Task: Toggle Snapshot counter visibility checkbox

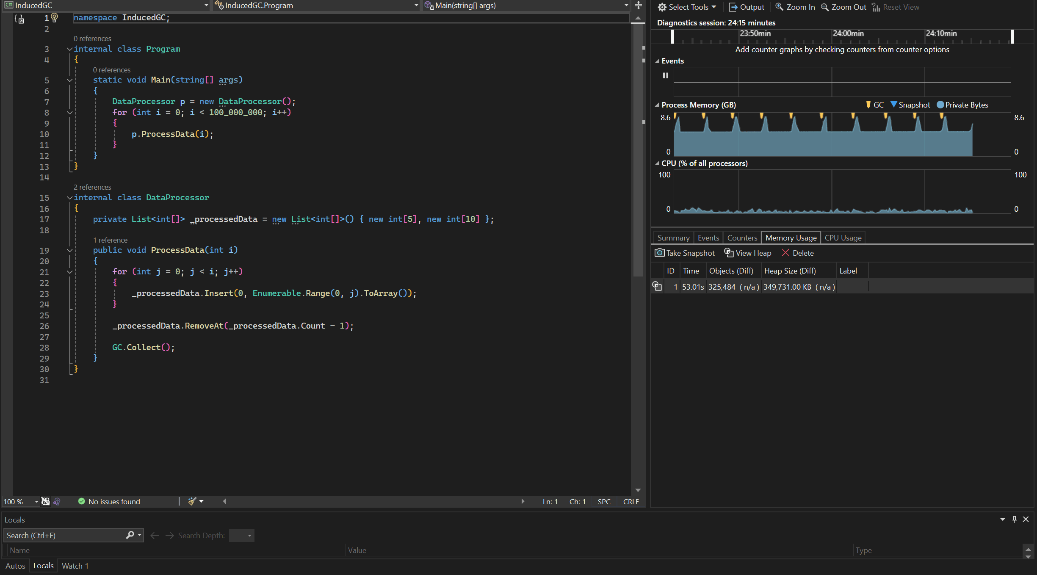Action: 893,105
